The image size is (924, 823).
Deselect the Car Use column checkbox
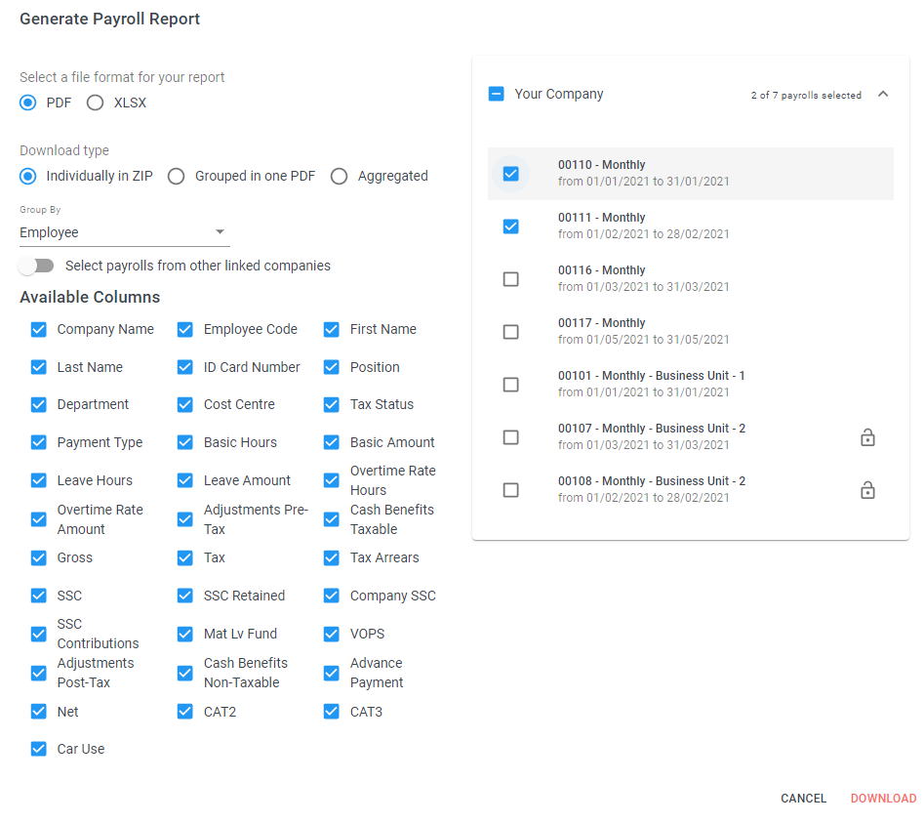[39, 750]
